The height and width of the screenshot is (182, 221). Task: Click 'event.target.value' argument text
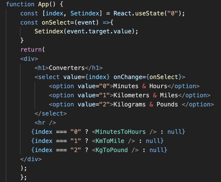(99, 31)
